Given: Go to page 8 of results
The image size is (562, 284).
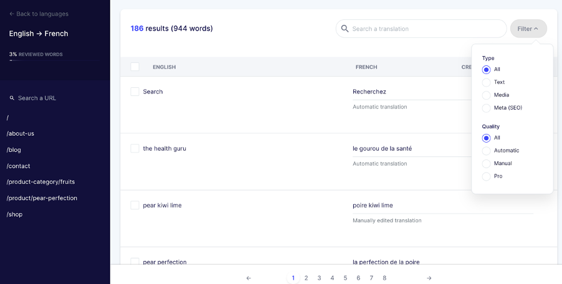Looking at the screenshot, I should tap(384, 278).
